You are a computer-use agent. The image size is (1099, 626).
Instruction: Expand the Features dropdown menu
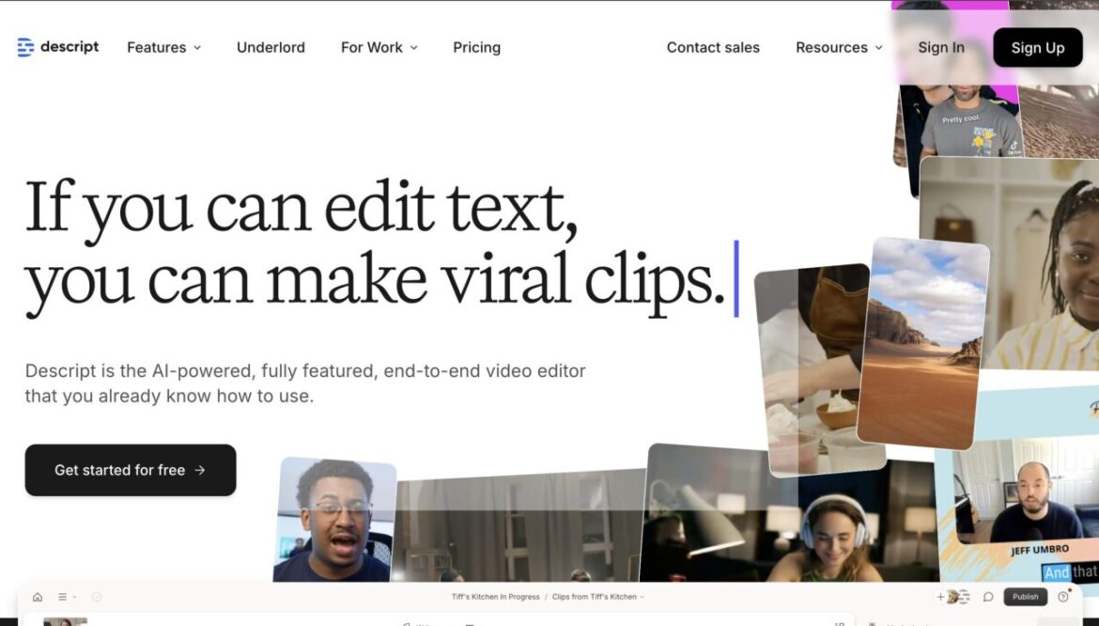coord(164,47)
